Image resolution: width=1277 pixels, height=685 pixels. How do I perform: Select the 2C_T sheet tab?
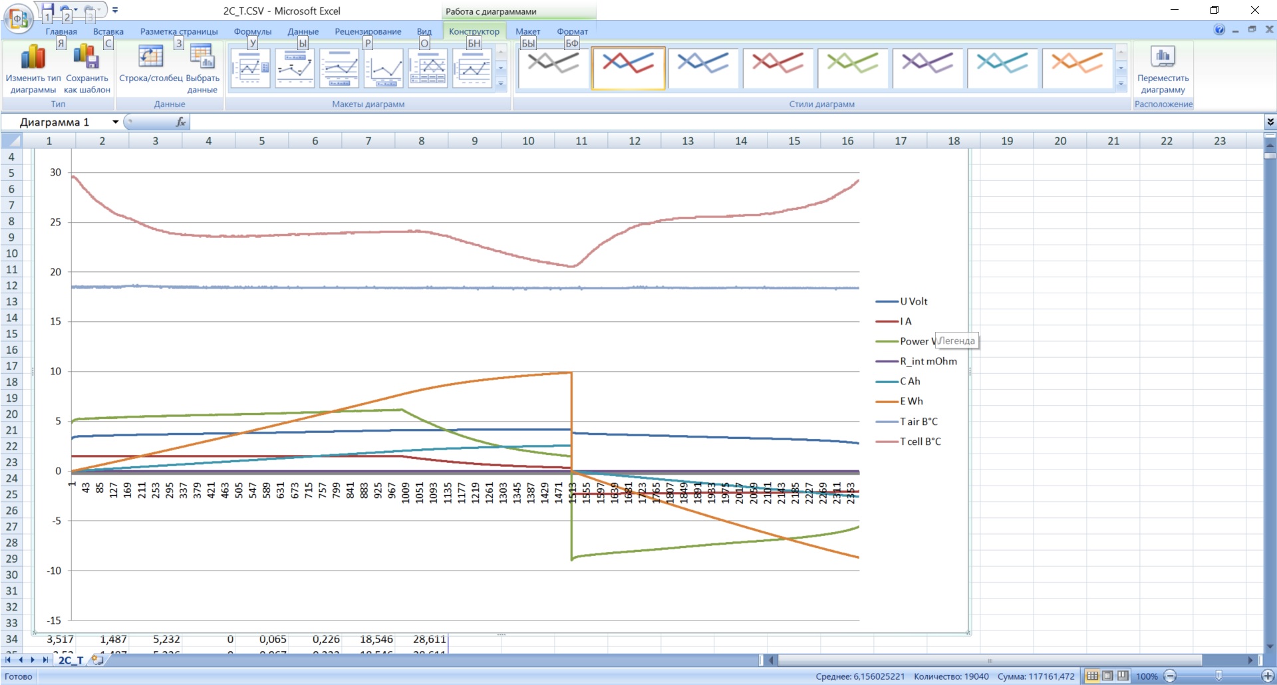coord(71,660)
